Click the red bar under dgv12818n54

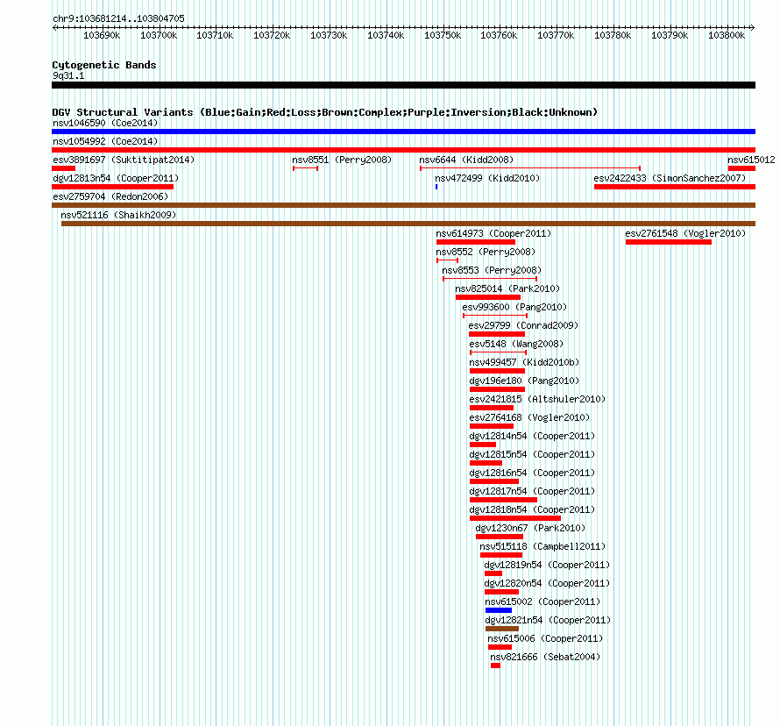click(x=514, y=518)
